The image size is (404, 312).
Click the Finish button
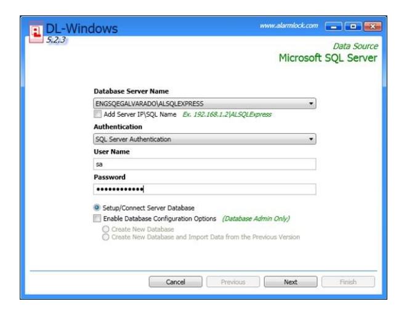point(348,282)
